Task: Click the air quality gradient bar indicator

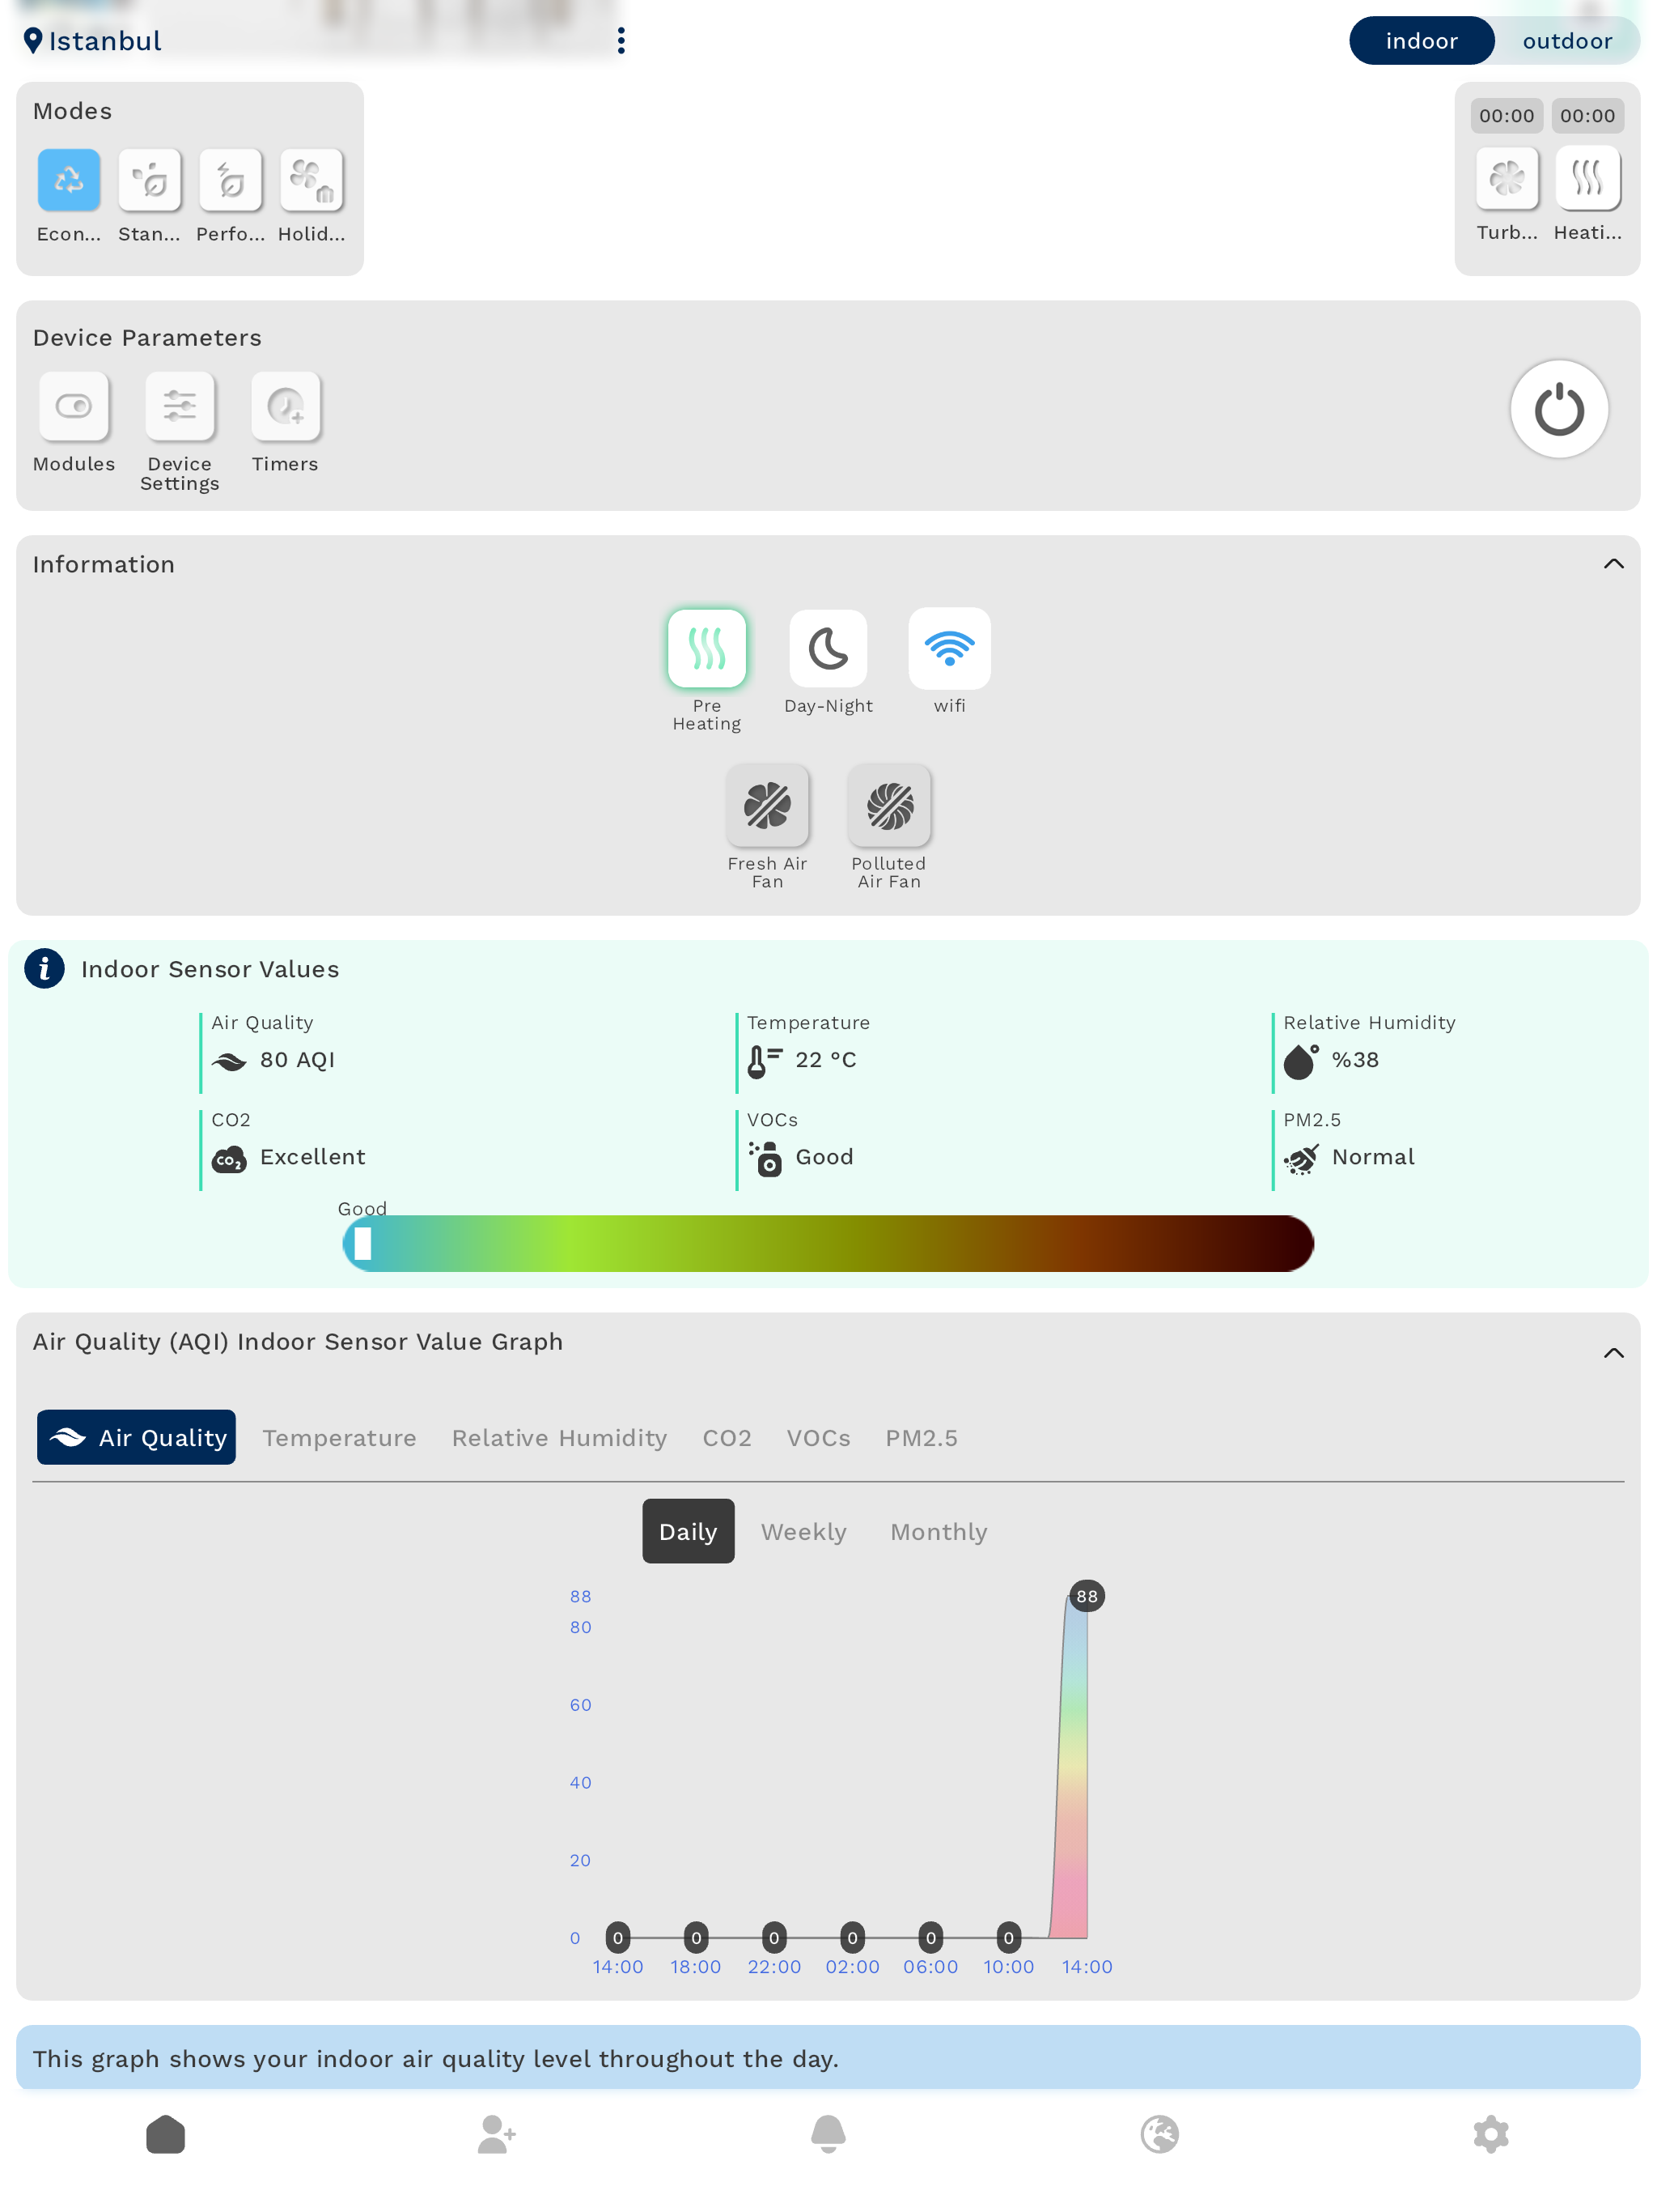Action: pos(362,1243)
